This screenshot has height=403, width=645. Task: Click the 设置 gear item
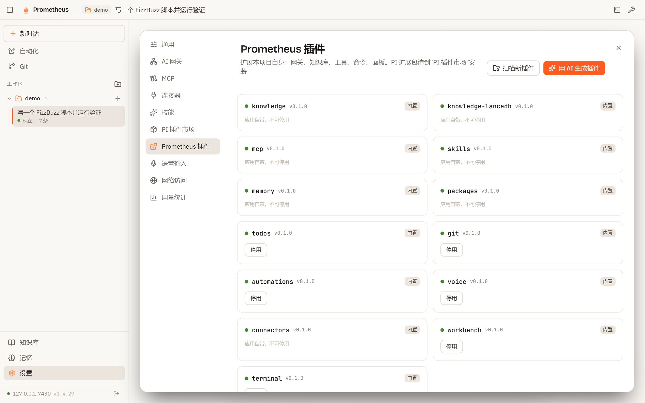64,373
